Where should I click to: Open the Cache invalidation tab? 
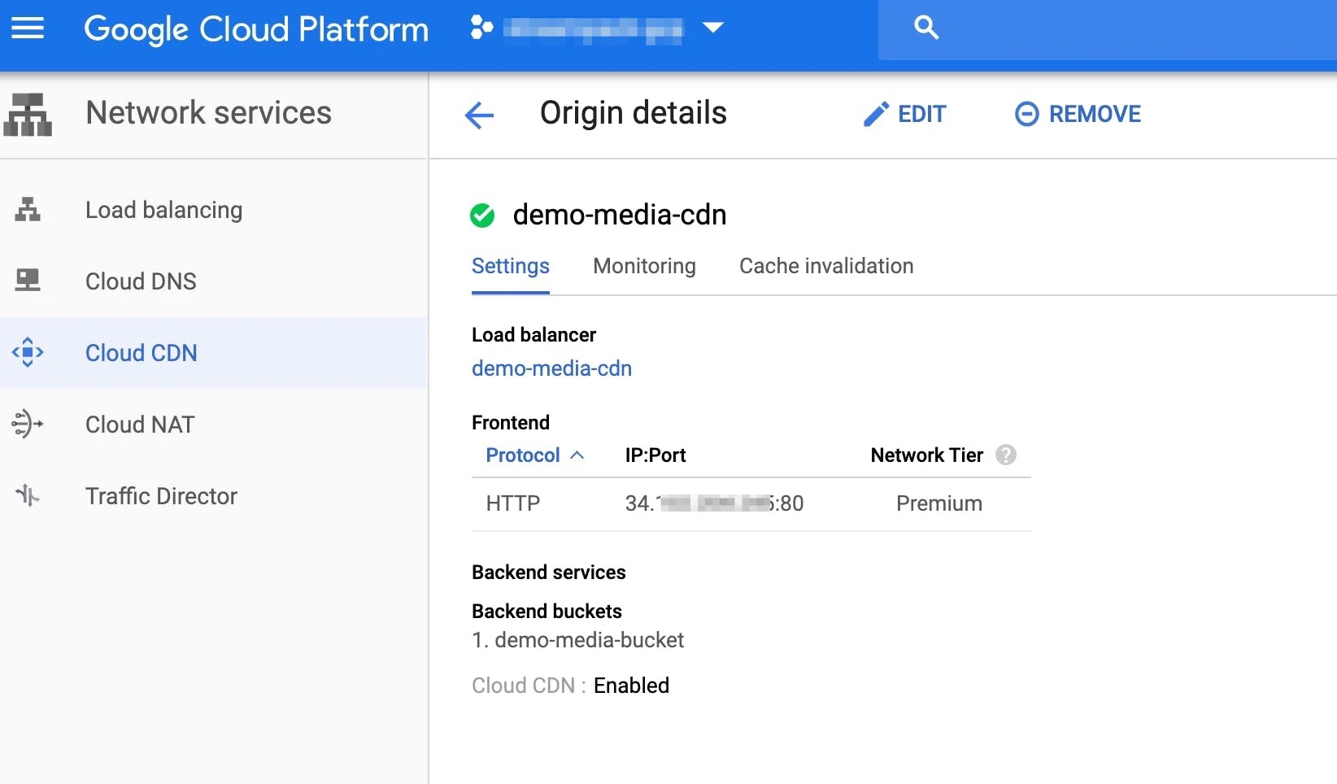tap(826, 267)
